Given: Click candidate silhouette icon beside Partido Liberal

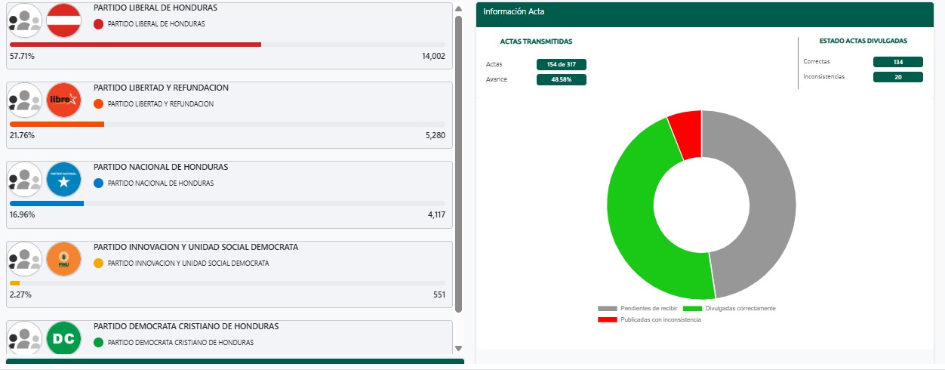Looking at the screenshot, I should [25, 20].
